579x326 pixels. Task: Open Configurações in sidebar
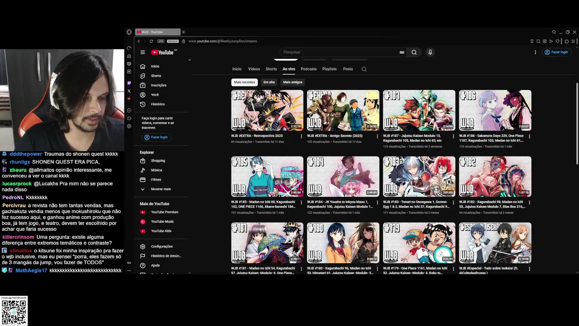pyautogui.click(x=162, y=246)
